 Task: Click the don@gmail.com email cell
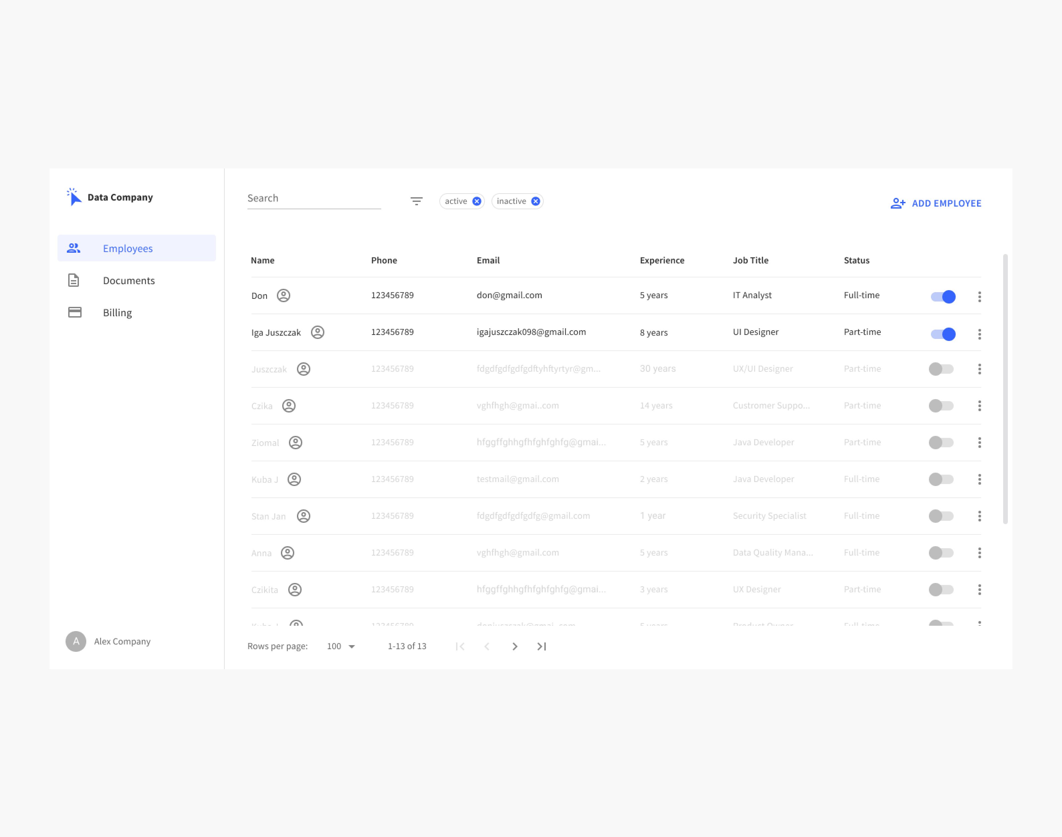point(509,295)
